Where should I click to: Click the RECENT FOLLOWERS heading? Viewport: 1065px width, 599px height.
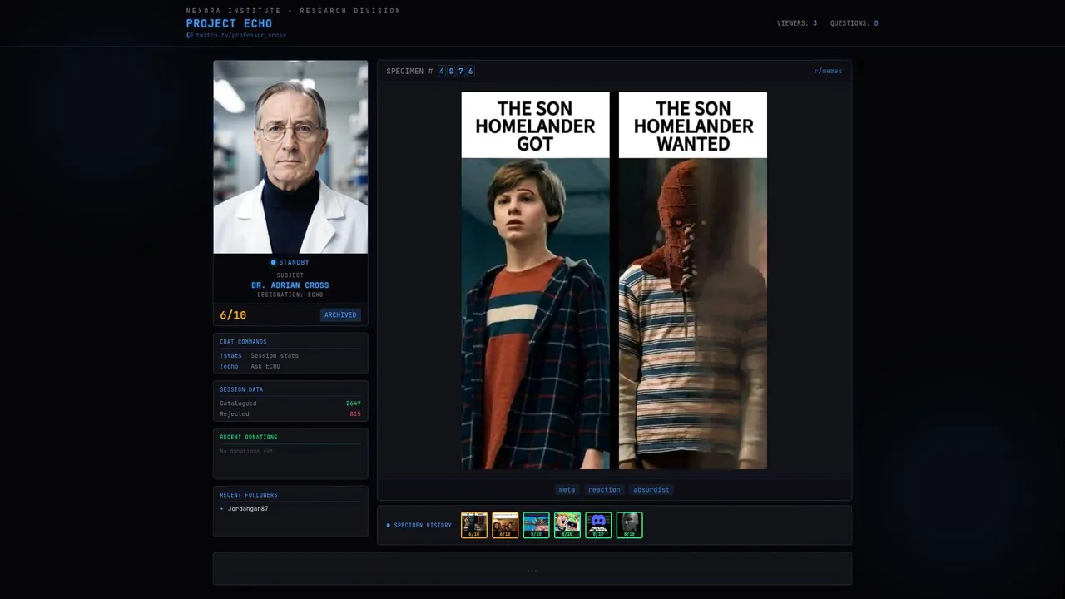tap(249, 495)
